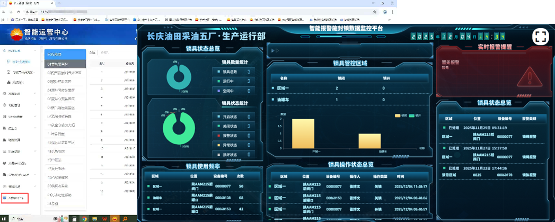Select the 报警状态 statistic row
The width and height of the screenshot is (555, 222).
click(x=234, y=136)
